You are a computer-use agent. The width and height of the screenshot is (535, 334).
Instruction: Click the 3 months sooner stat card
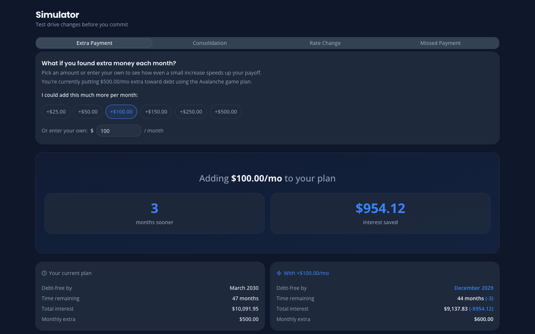(x=154, y=213)
